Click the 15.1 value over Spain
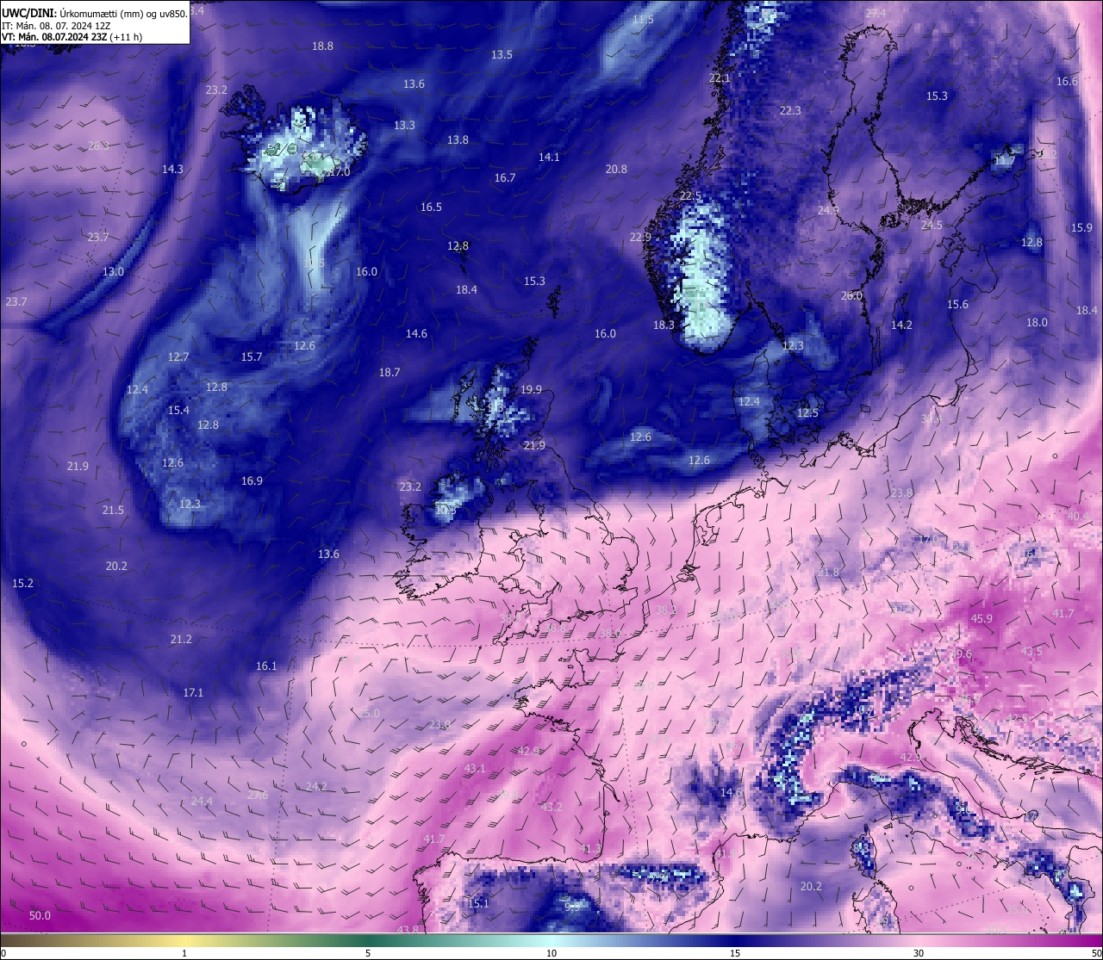Screen dimensions: 1103x960 point(478,903)
